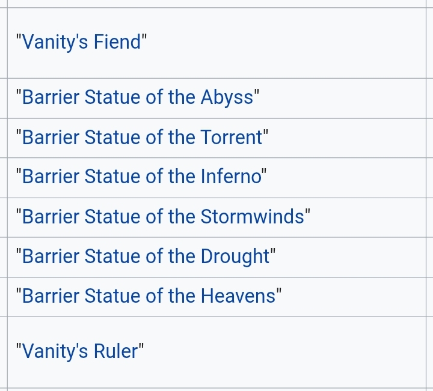This screenshot has width=433, height=391.
Task: Click empty space right of "Vanity's Fiend"
Action: 289,43
